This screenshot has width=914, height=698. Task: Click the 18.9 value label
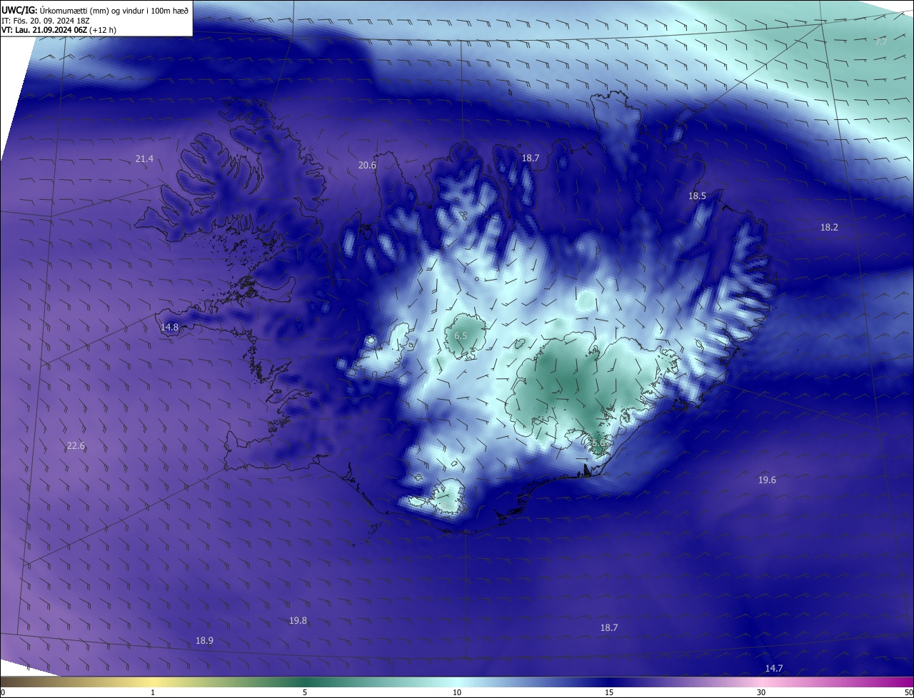click(x=204, y=641)
